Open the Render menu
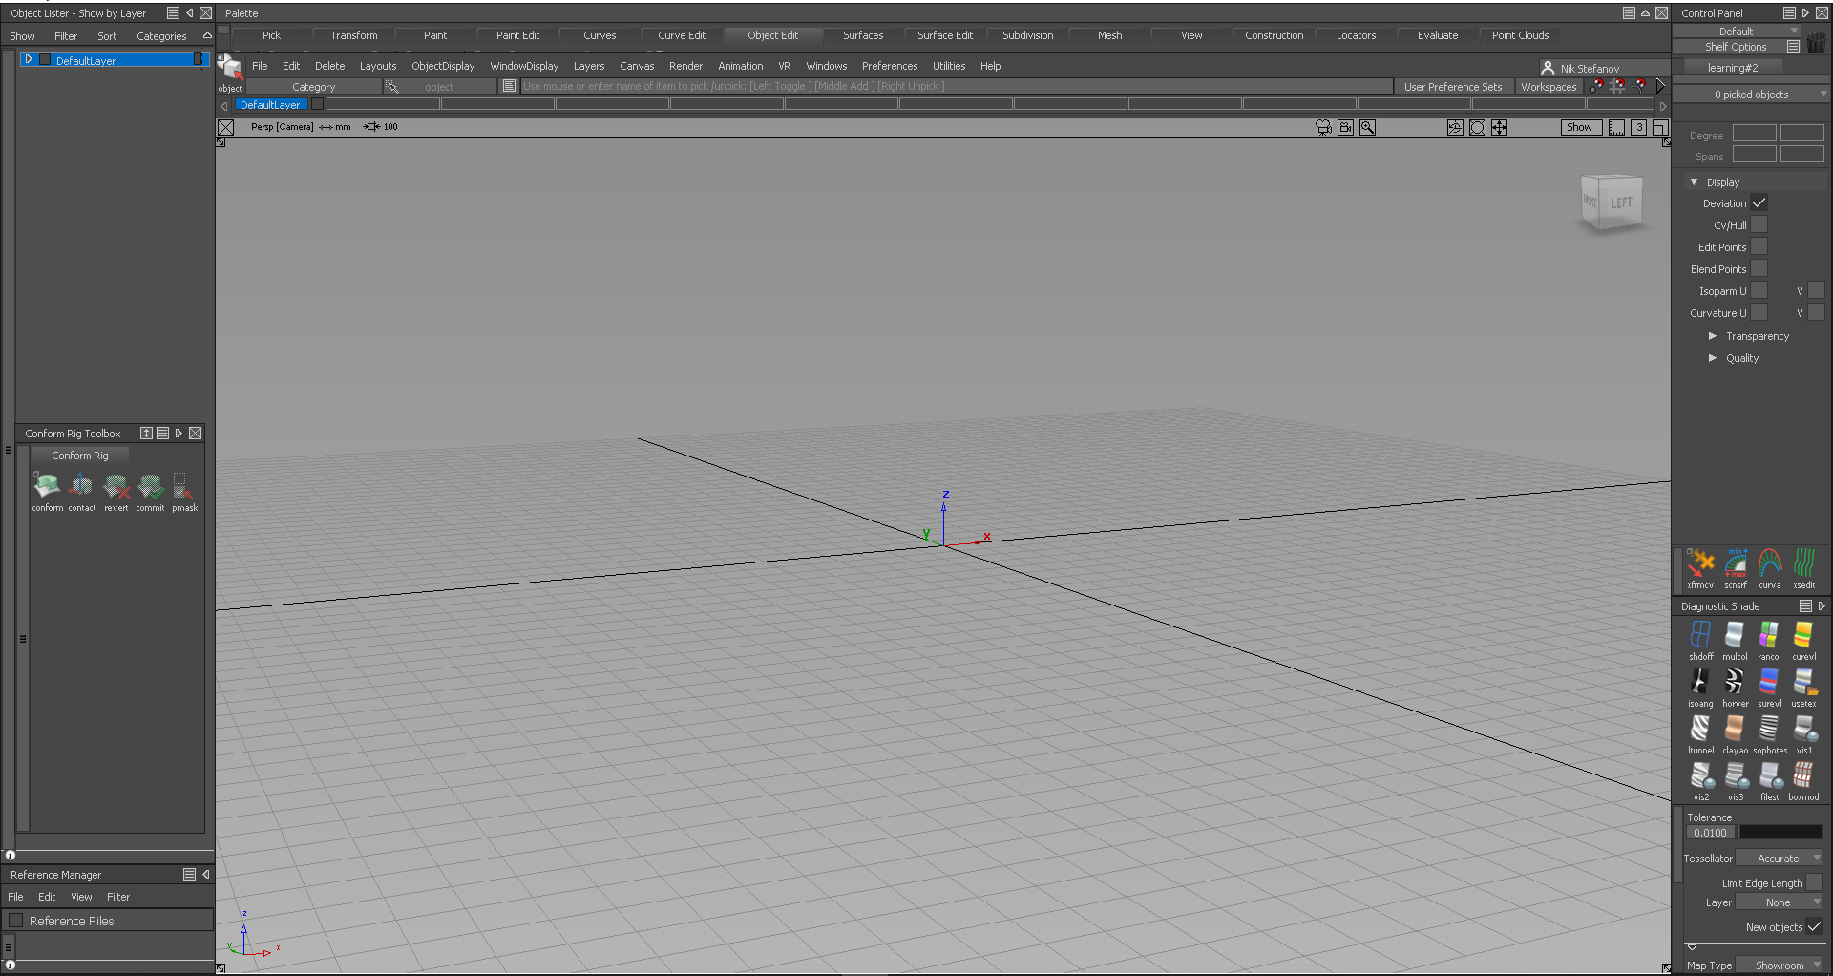 coord(685,66)
